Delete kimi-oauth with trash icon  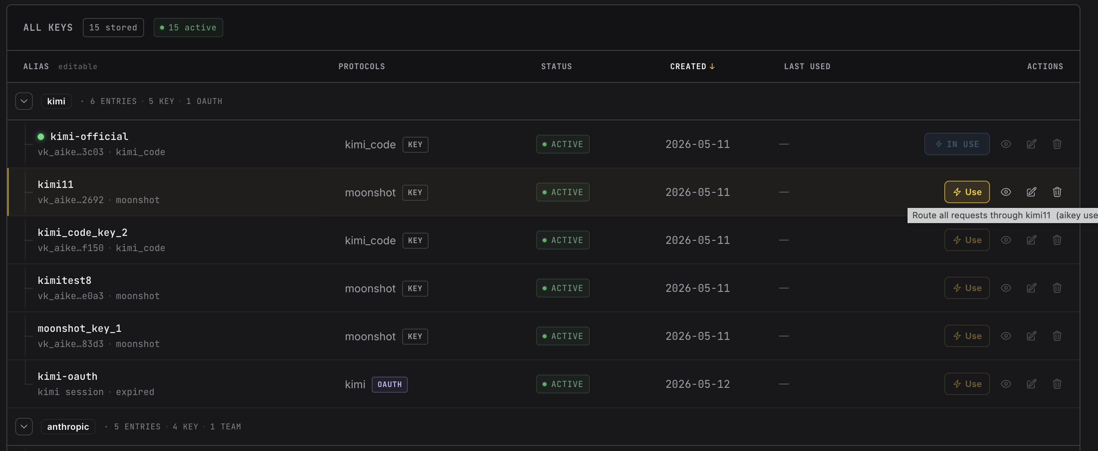tap(1057, 384)
